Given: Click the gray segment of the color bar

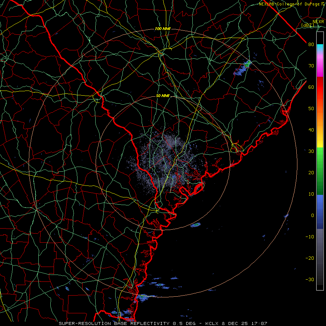Looking at the screenshot, I should point(320,257).
